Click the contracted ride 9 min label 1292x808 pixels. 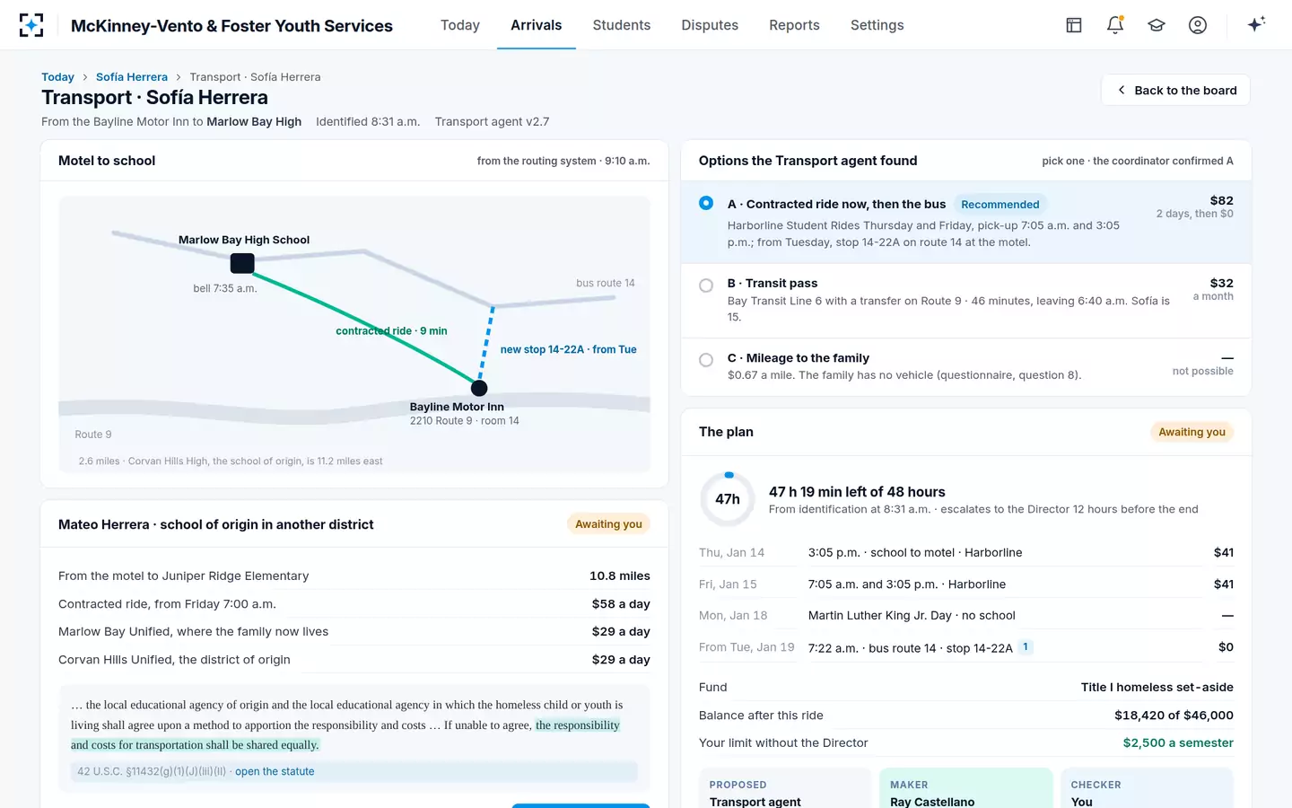(391, 330)
